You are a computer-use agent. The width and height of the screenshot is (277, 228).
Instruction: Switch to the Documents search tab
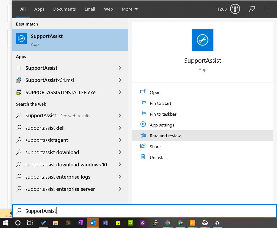point(64,9)
